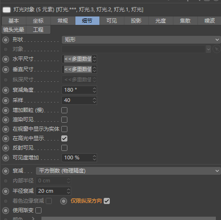Image resolution: width=221 pixels, height=220 pixels.
Task: Click the 半径衰减 stepper arrows
Action: [x=68, y=191]
